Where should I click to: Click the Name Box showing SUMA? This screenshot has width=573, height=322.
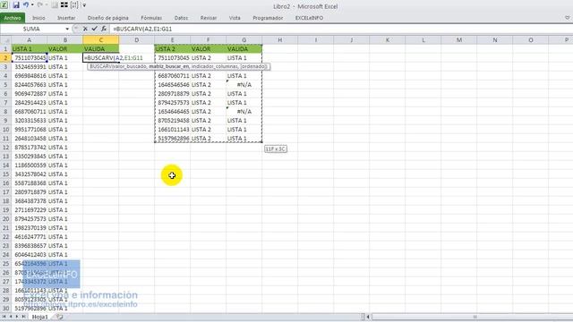32,29
